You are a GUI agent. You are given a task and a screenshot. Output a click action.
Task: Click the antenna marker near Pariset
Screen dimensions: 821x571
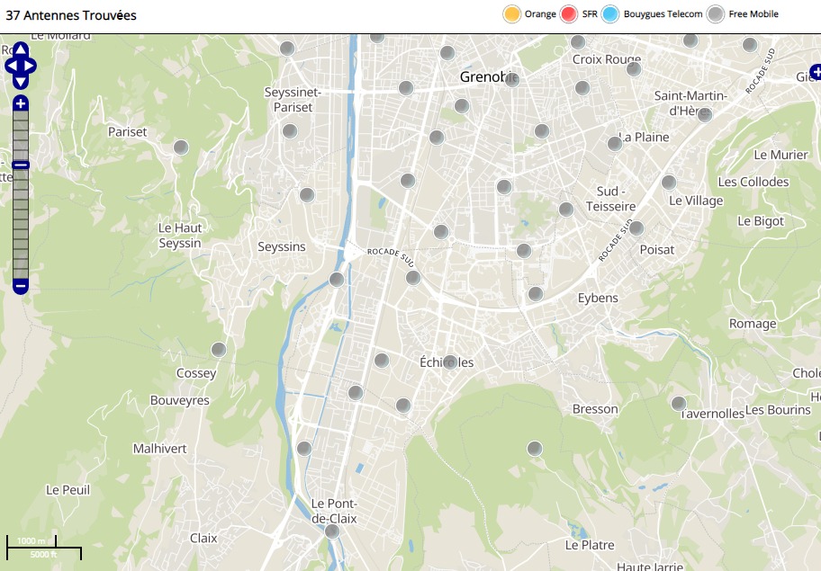(181, 147)
